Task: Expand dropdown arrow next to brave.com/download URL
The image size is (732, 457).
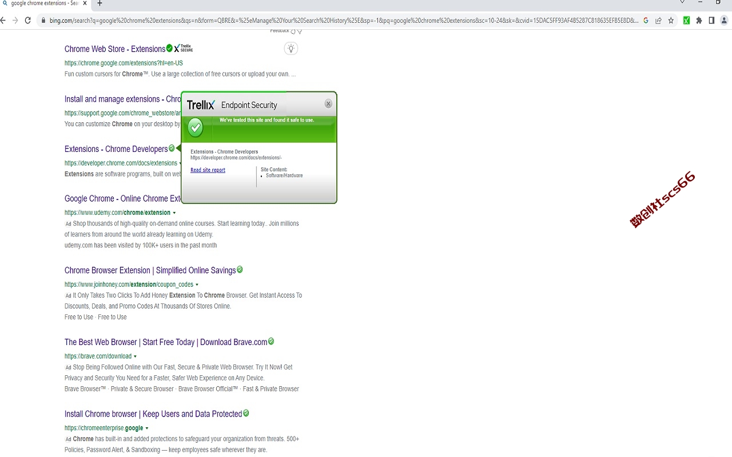Action: coord(136,356)
